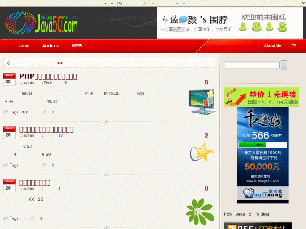Image resolution: width=306 pixels, height=229 pixels.
Task: Click the fourth green group icon in header banner
Action: pos(282,27)
